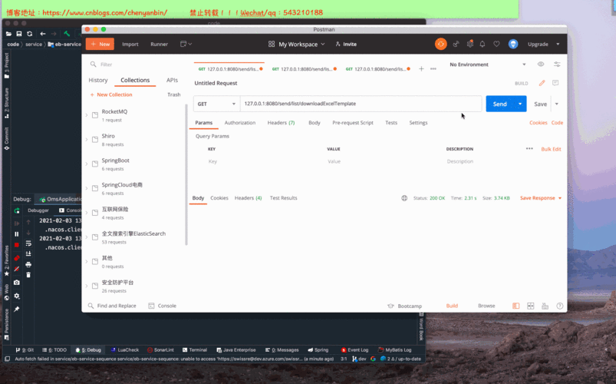Open the Pre-request Script tab
Viewport: 616px width, 384px height.
(353, 123)
